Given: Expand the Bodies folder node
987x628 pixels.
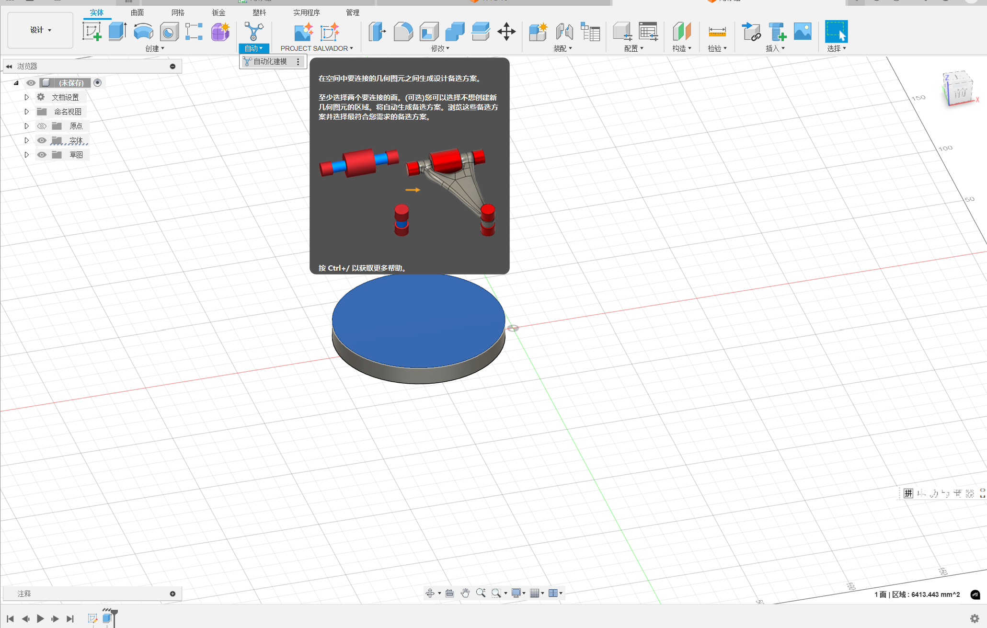Looking at the screenshot, I should click(26, 140).
